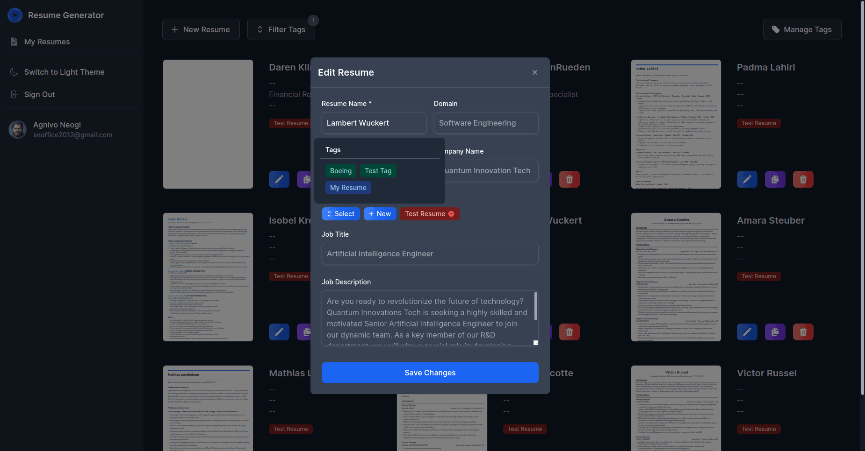Click the tag icon in Manage Tags
The width and height of the screenshot is (865, 451).
[776, 29]
